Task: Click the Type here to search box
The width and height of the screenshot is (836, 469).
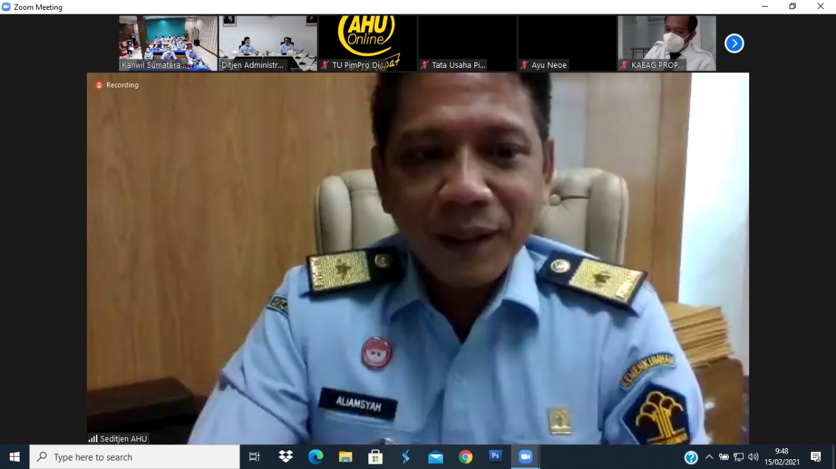Action: [135, 457]
